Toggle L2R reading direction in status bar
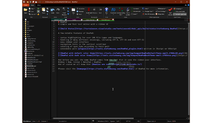 point(118,121)
